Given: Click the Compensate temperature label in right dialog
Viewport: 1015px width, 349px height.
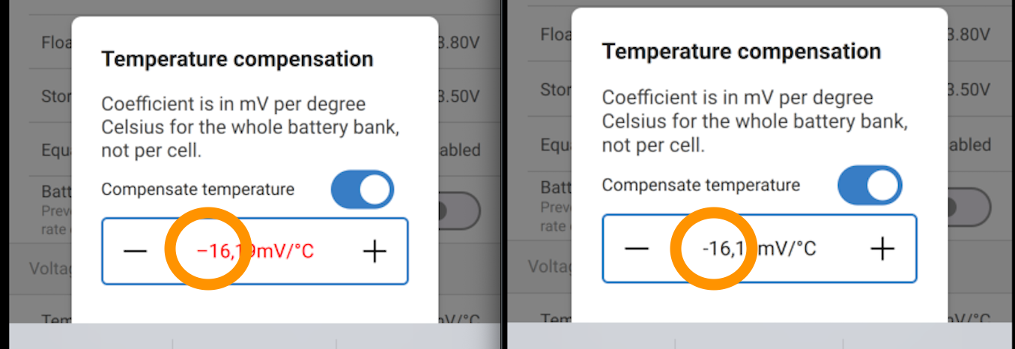Looking at the screenshot, I should tap(700, 185).
